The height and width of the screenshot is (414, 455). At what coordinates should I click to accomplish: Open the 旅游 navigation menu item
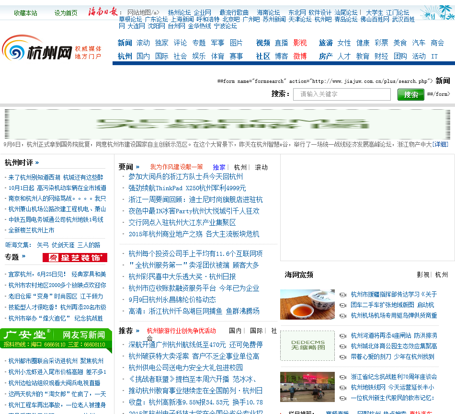pos(326,43)
